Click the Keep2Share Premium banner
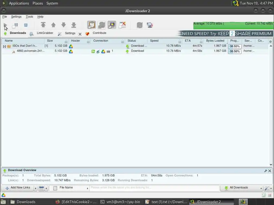Image resolution: width=274 pixels, height=205 pixels. click(225, 33)
